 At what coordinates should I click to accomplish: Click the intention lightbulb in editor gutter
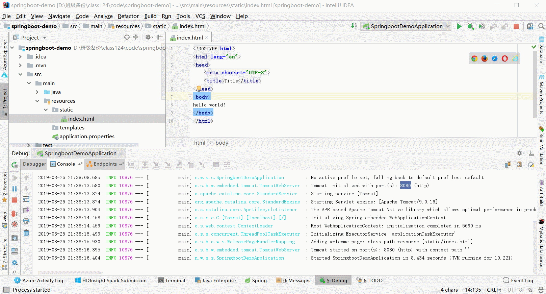(x=199, y=88)
